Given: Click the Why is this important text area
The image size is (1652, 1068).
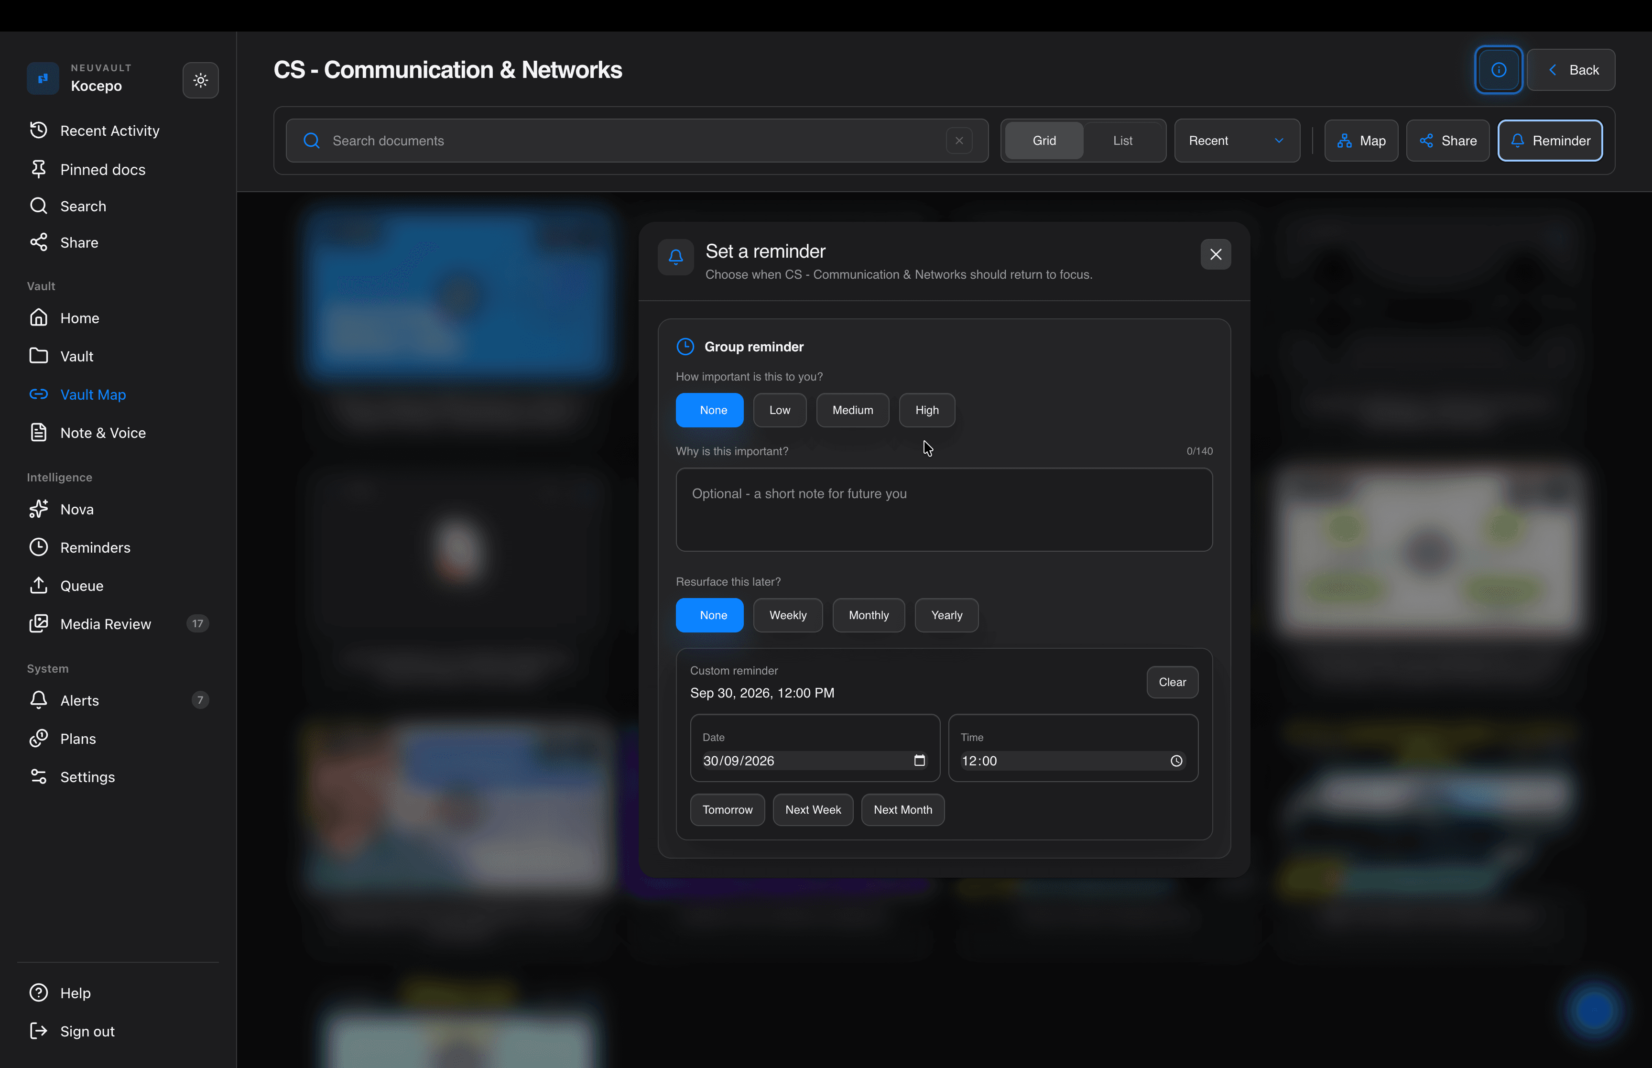Looking at the screenshot, I should (944, 510).
